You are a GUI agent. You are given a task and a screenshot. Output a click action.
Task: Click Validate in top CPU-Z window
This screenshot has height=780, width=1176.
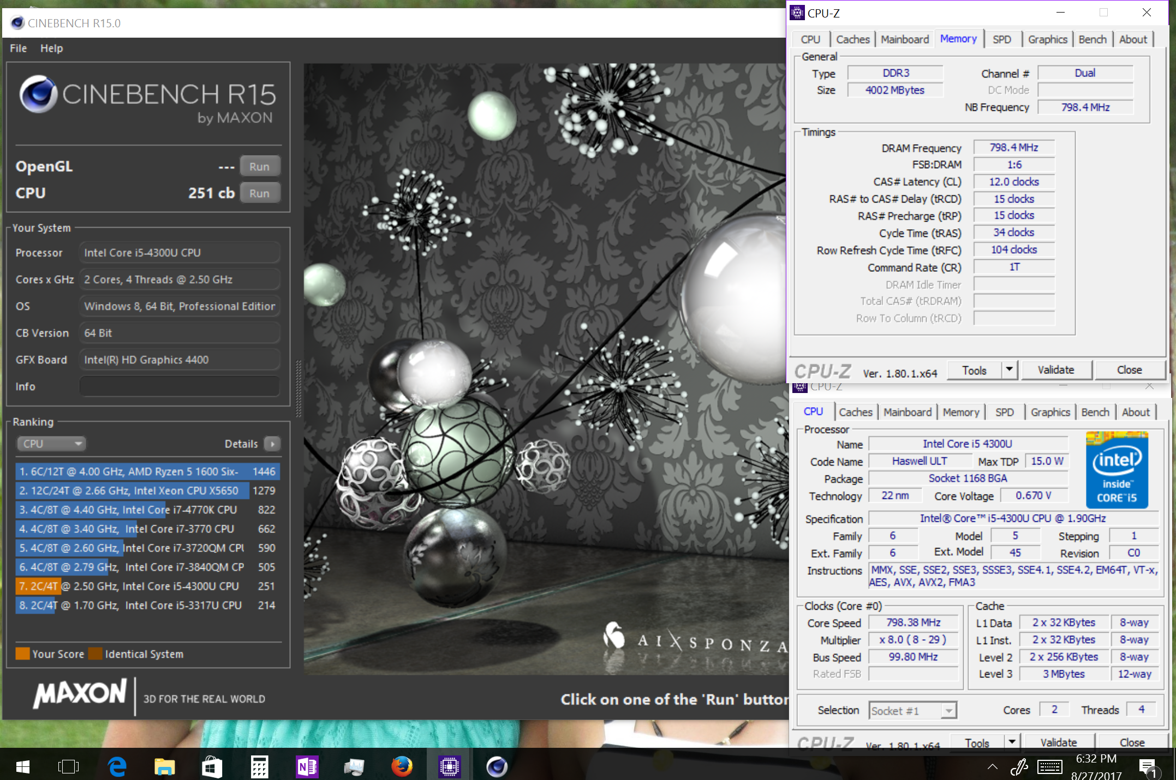pos(1056,371)
